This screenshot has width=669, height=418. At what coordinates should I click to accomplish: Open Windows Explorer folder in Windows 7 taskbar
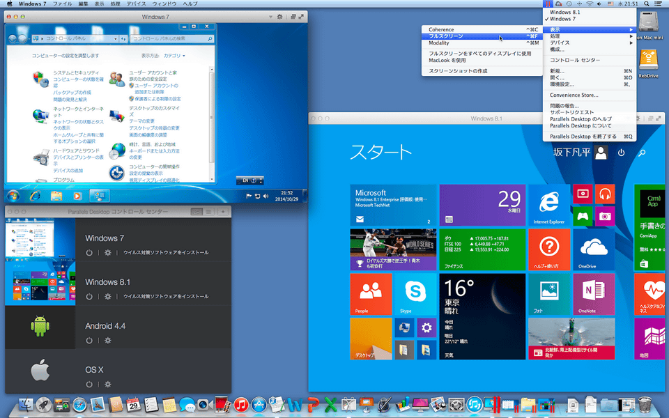click(x=56, y=196)
